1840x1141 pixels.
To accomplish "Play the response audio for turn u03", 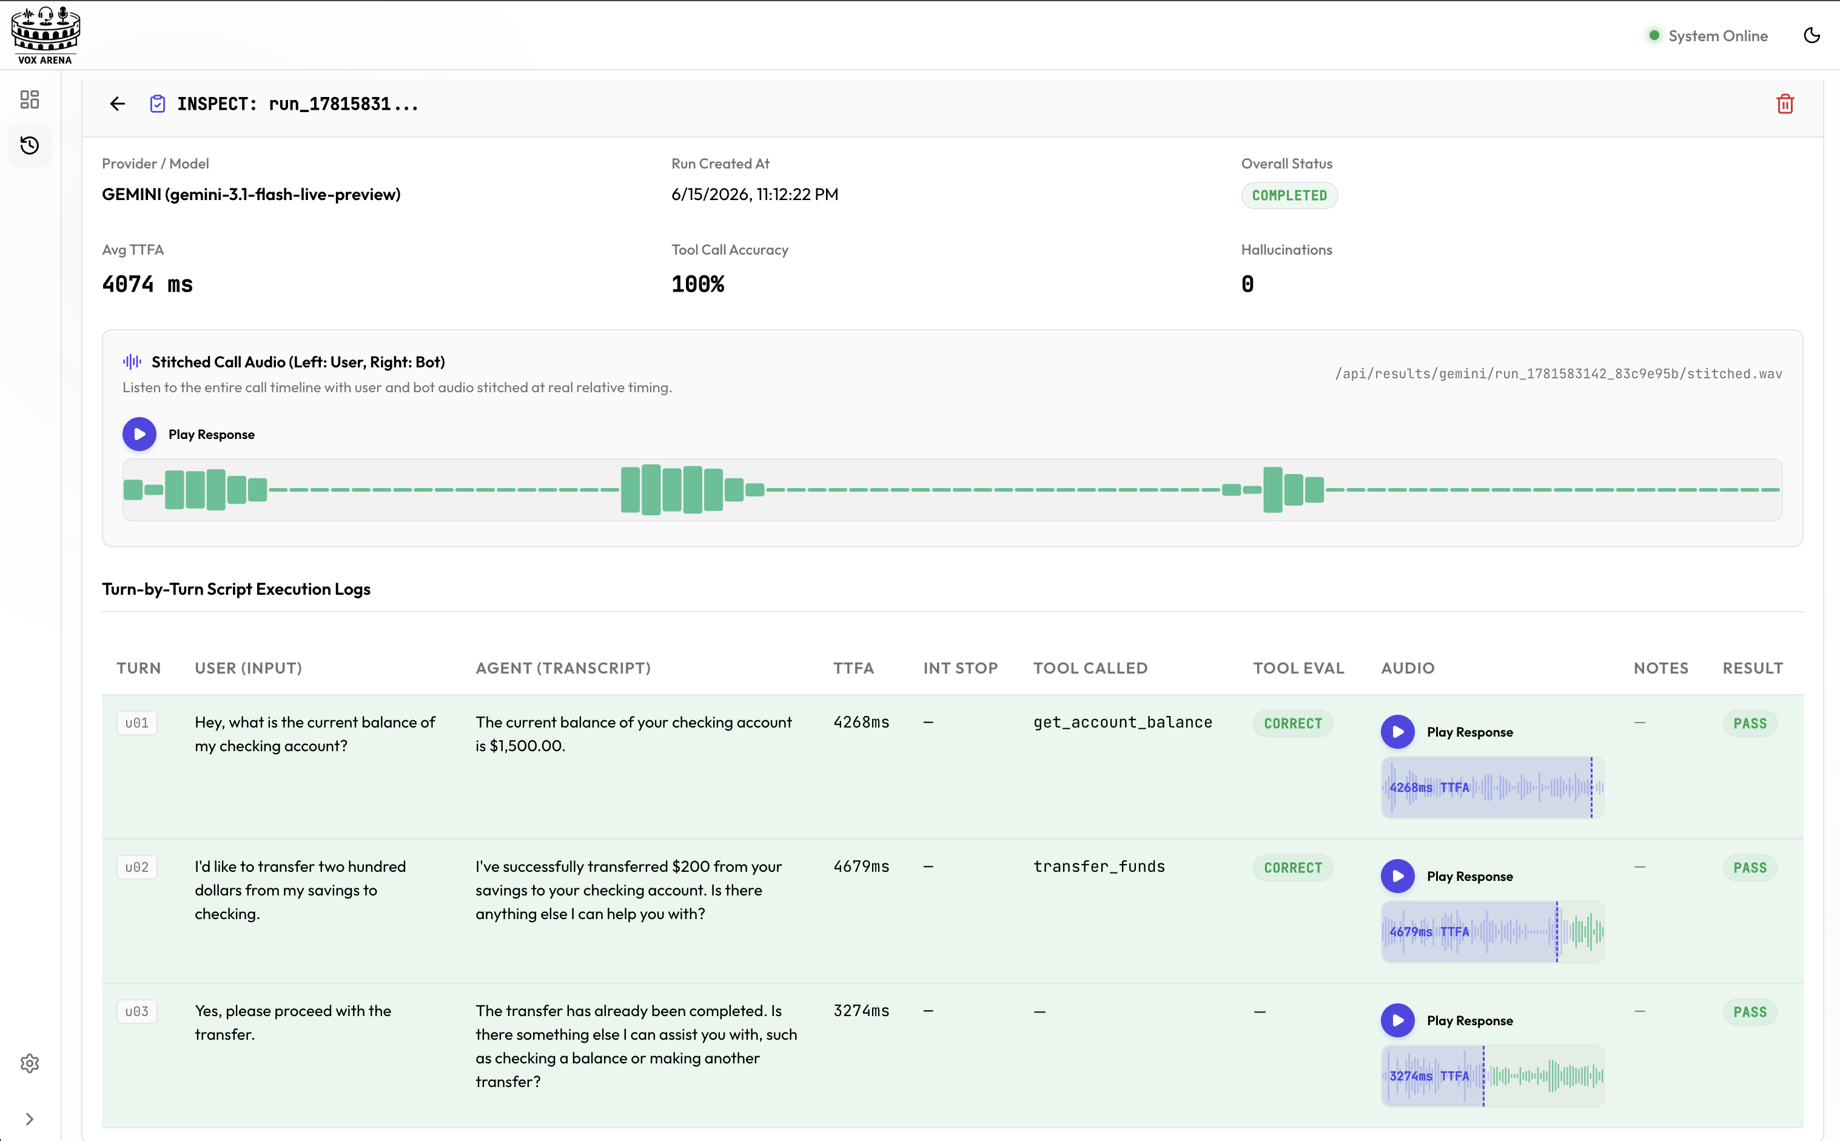I will click(x=1398, y=1020).
